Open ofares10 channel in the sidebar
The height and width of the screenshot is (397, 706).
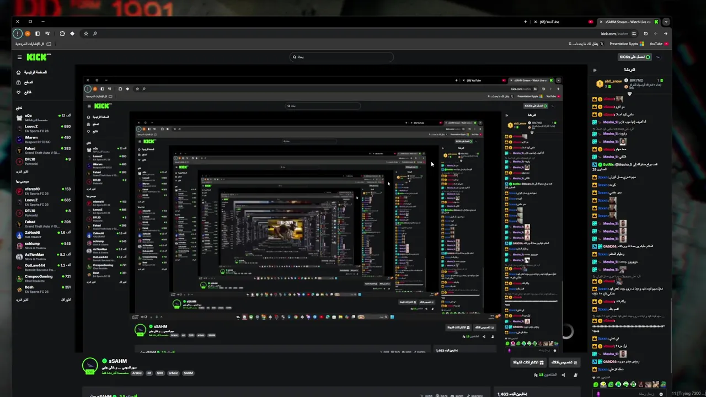click(x=44, y=191)
